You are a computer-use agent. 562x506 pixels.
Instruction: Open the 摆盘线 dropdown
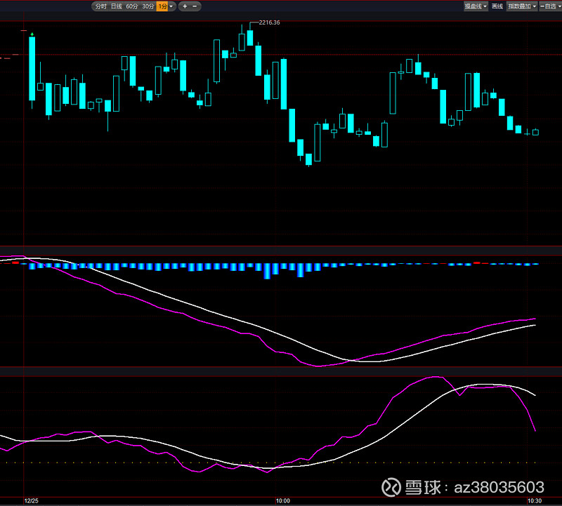[476, 6]
